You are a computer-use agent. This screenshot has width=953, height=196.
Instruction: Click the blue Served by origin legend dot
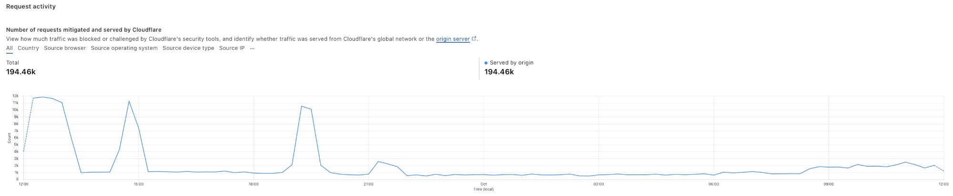coord(486,63)
